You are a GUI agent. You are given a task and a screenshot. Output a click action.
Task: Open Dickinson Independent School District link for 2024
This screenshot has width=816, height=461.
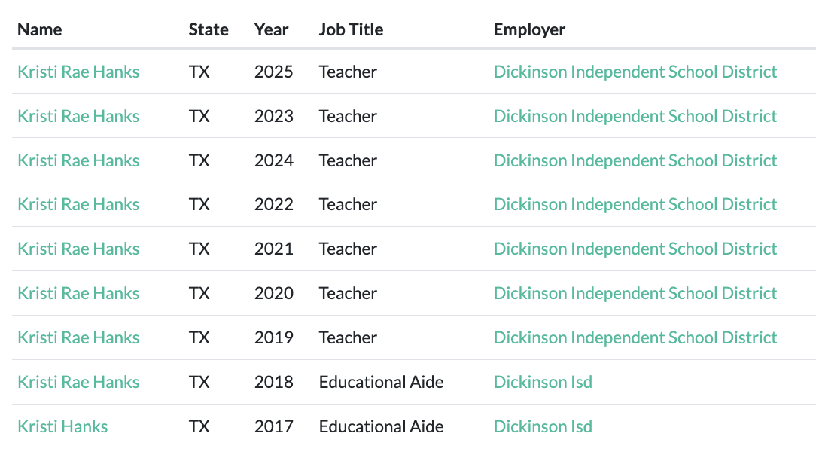click(x=635, y=160)
